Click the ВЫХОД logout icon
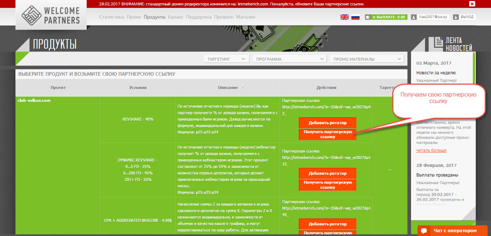This screenshot has height=236, width=491. tap(455, 17)
